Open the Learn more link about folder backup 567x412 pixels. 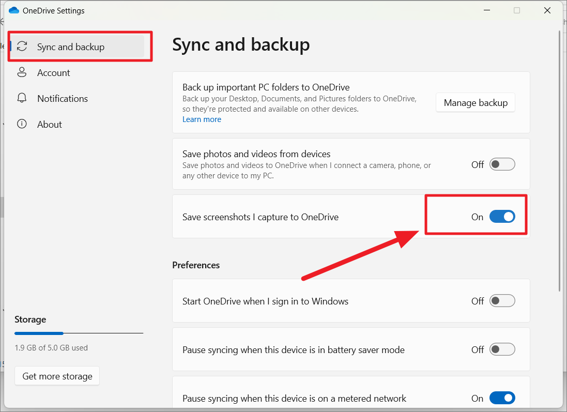pyautogui.click(x=202, y=119)
